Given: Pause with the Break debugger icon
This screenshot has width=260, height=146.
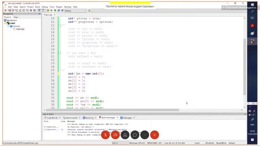Looking at the screenshot, I should point(31,11).
